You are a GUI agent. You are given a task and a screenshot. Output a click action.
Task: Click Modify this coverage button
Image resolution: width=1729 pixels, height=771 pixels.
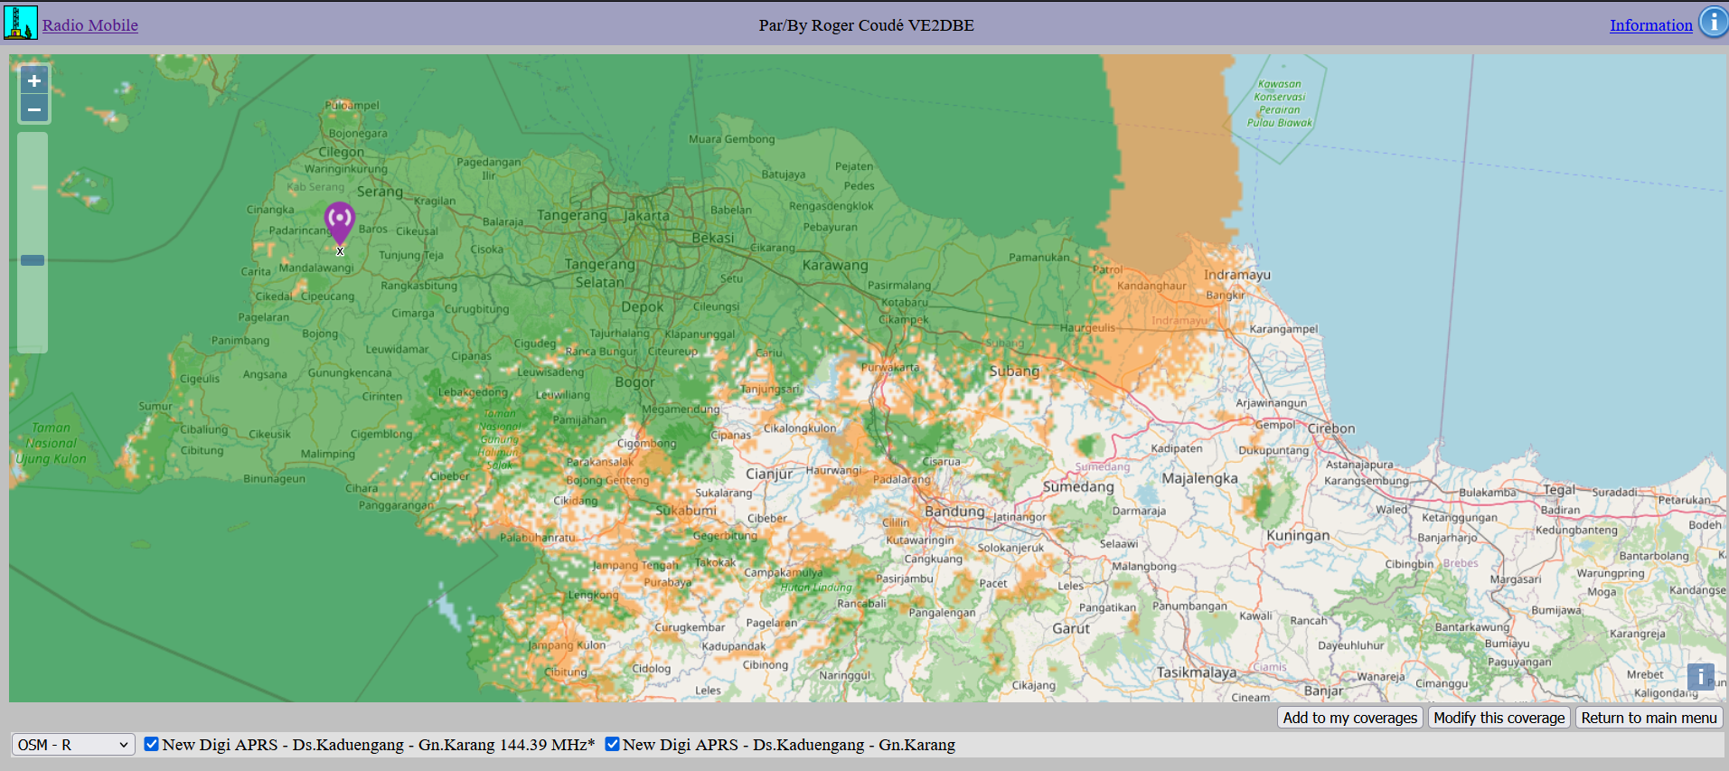point(1499,718)
